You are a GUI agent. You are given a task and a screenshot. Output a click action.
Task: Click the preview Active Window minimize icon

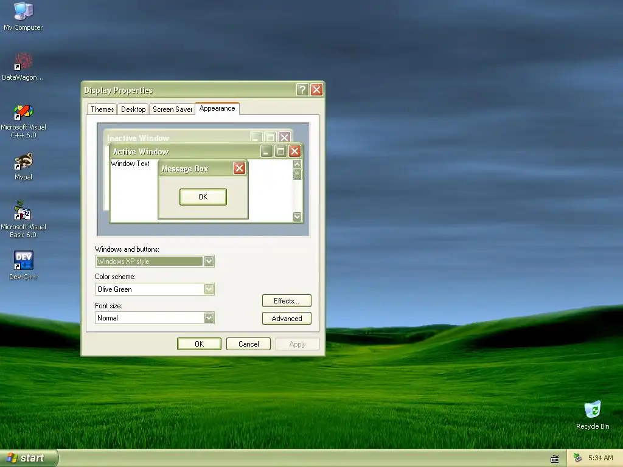pyautogui.click(x=266, y=151)
